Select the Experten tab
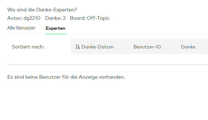 (55, 28)
